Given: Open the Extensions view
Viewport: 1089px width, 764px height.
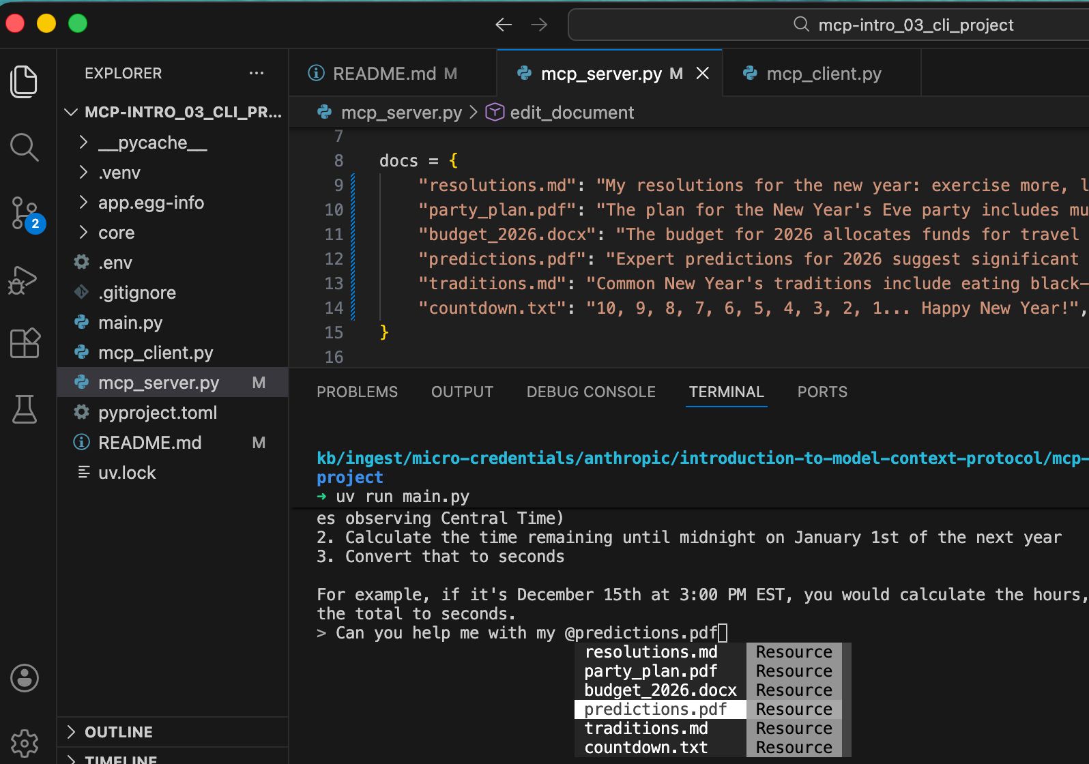Looking at the screenshot, I should click(25, 343).
